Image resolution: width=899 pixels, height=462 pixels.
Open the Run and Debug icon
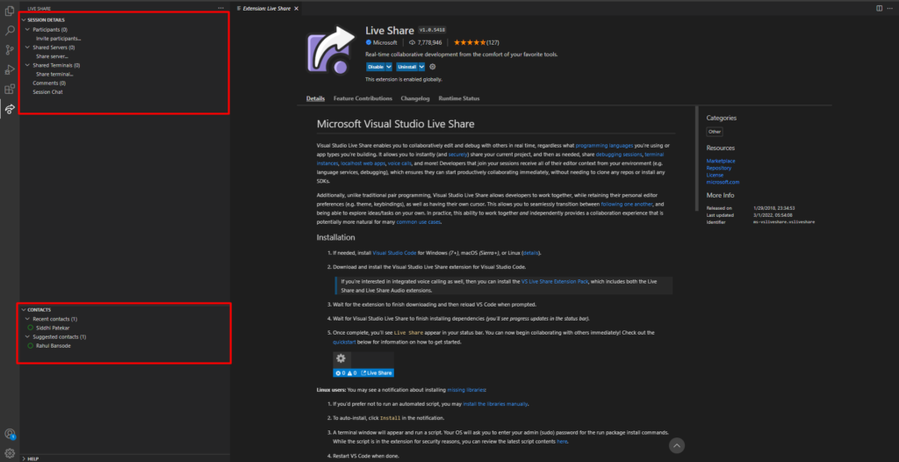point(9,69)
